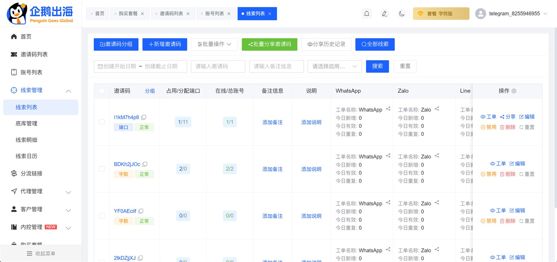The height and width of the screenshot is (262, 557).
Task: View 工单 for YF0AEcilf row
Action: coord(498,211)
